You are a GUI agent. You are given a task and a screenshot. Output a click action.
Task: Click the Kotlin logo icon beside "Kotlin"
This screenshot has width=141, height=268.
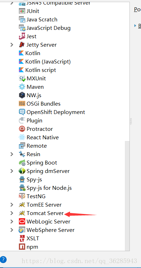point(21,53)
